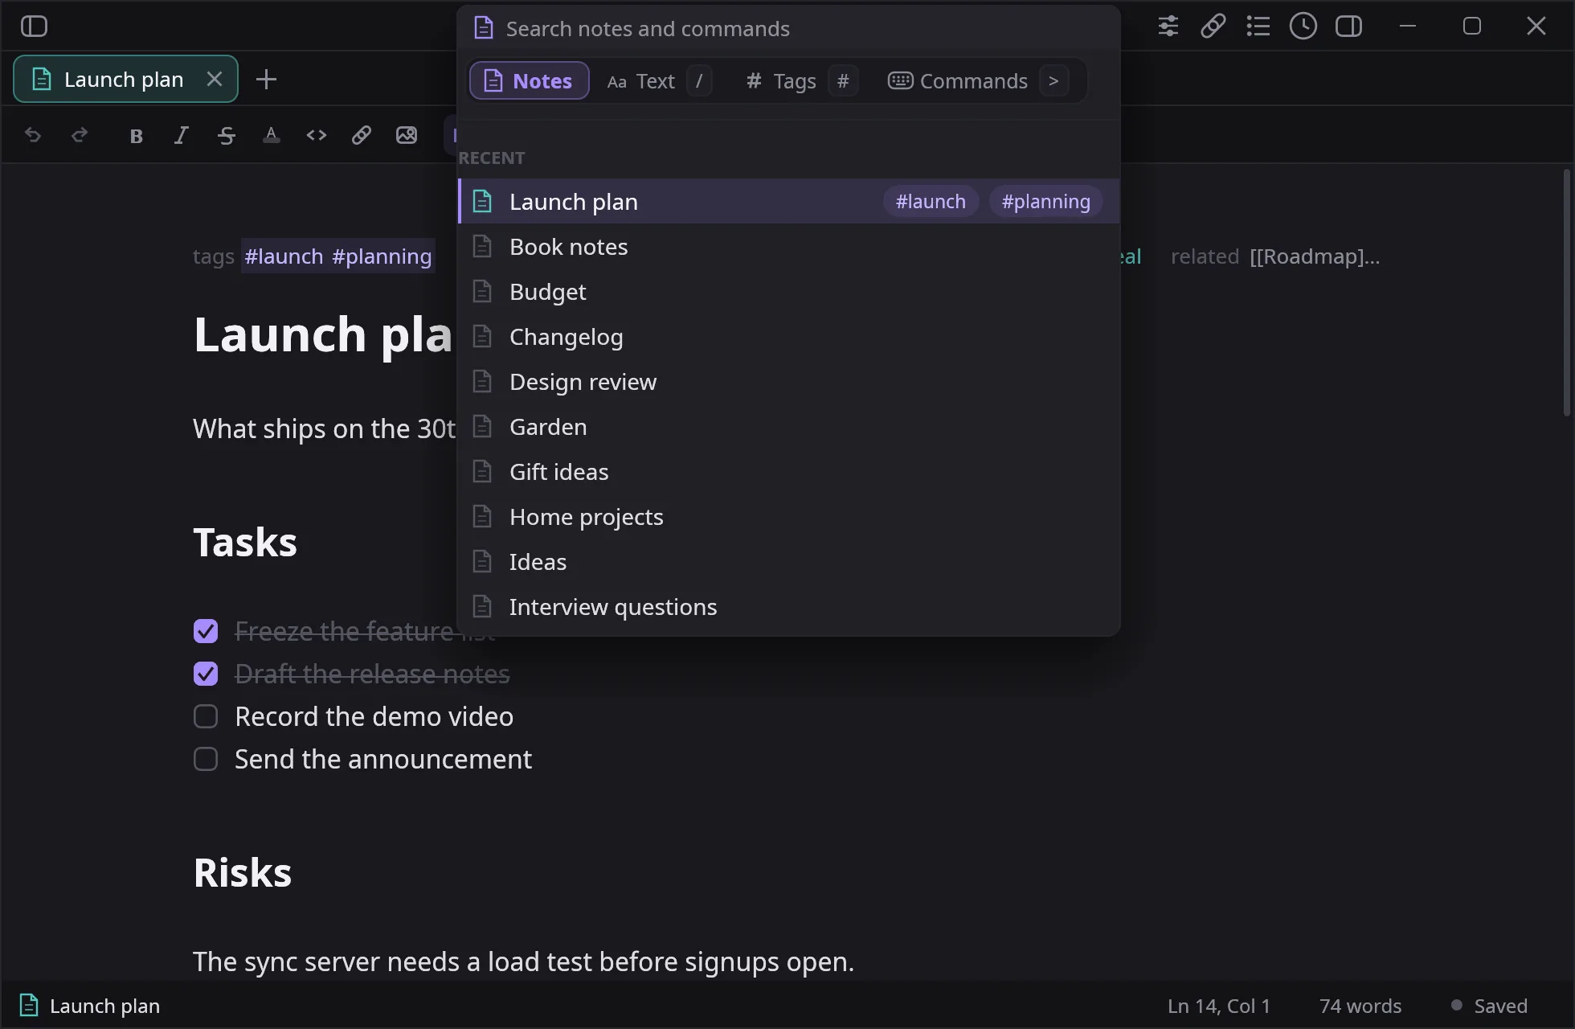1575x1029 pixels.
Task: Toggle bold formatting
Action: coord(136,135)
